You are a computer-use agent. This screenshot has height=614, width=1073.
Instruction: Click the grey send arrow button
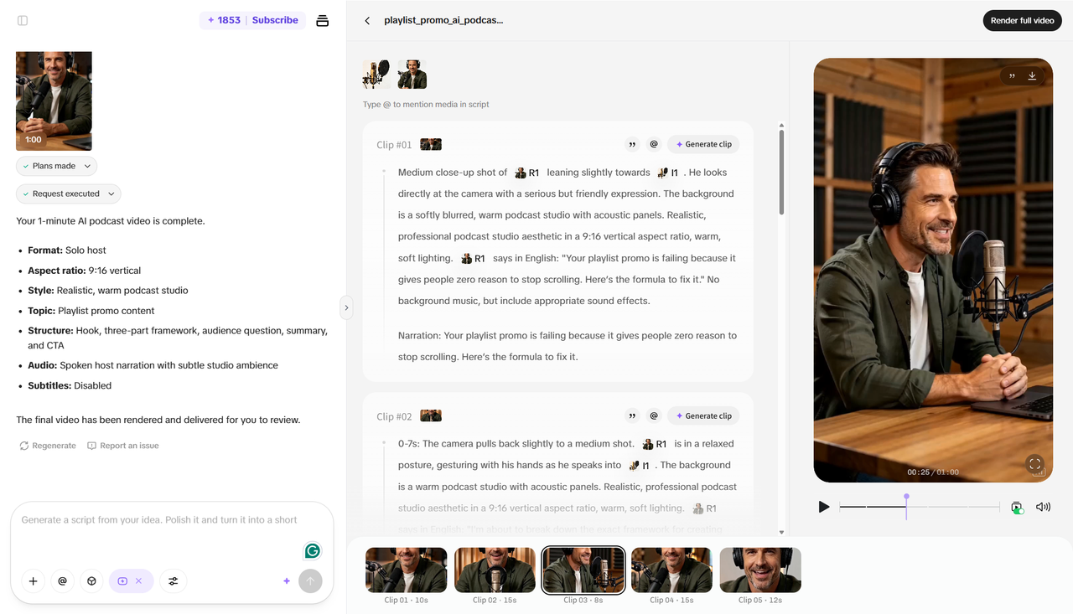pos(310,580)
